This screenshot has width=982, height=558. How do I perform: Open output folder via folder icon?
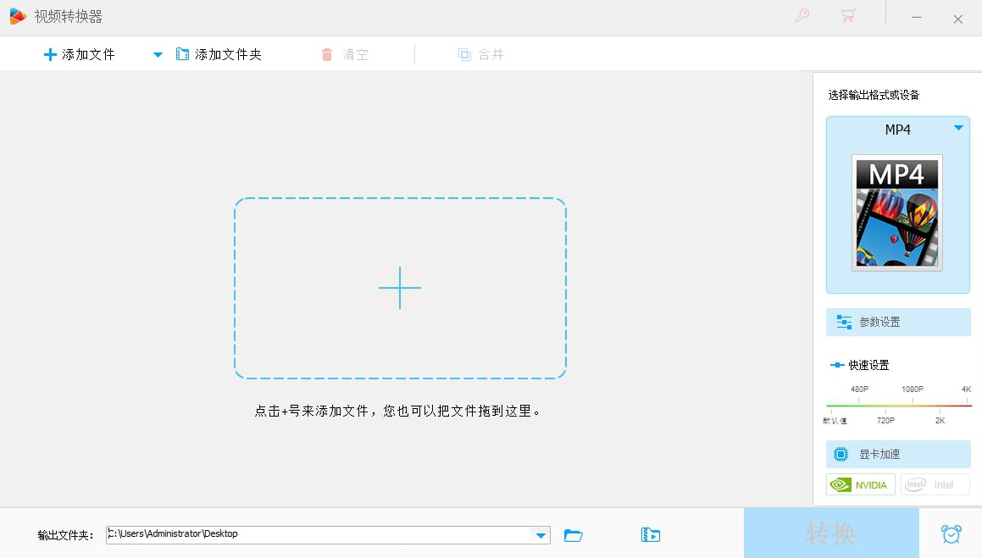[574, 535]
